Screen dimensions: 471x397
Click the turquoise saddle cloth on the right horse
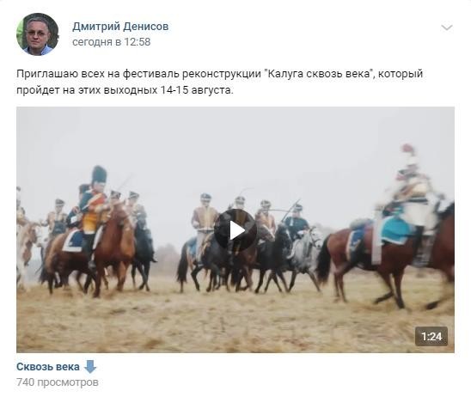point(395,229)
